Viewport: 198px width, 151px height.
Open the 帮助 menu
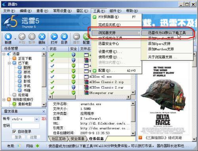(x=132, y=11)
